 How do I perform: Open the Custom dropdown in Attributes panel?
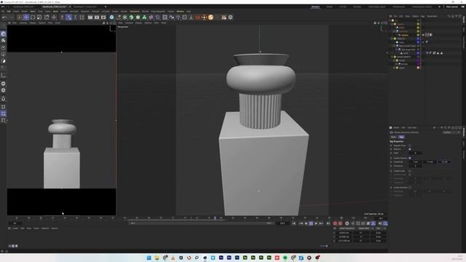451,132
